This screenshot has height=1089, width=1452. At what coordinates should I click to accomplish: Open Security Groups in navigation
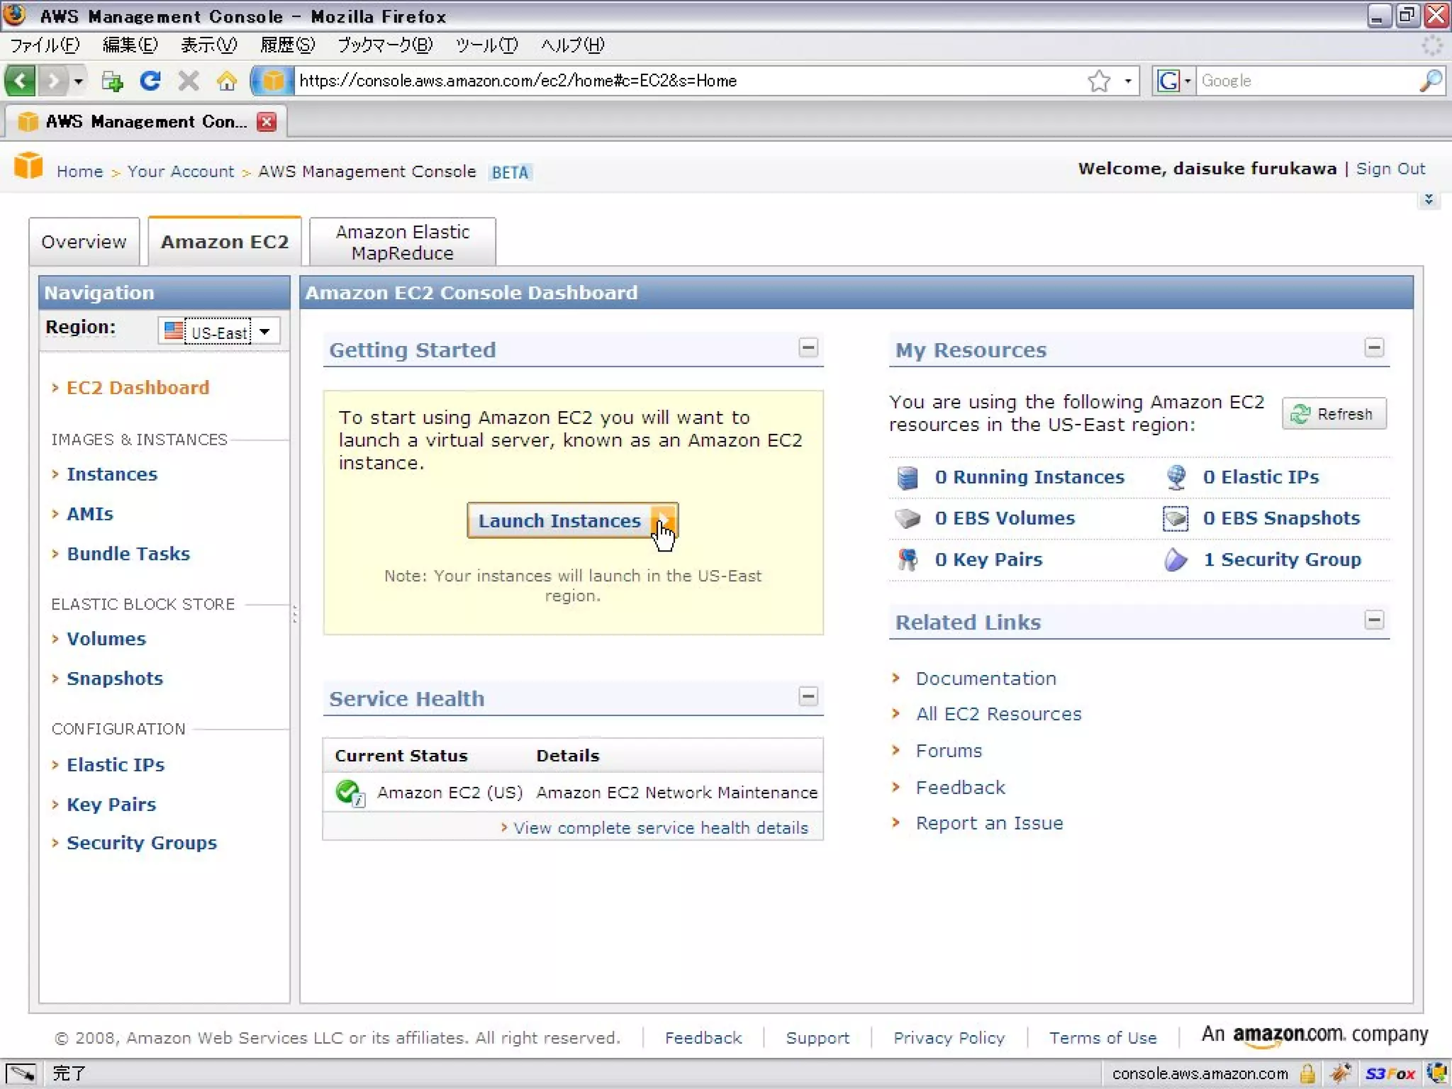pyautogui.click(x=142, y=842)
